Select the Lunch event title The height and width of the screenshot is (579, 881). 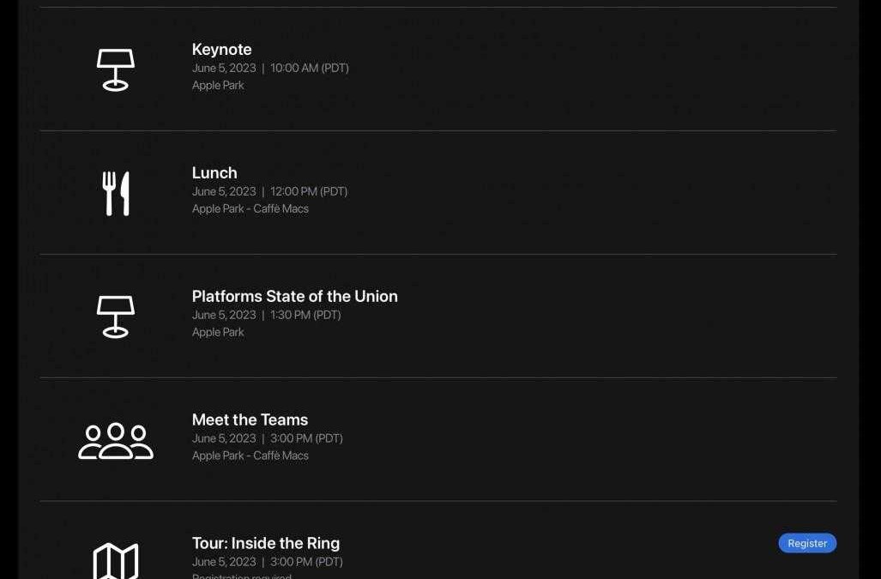(214, 173)
